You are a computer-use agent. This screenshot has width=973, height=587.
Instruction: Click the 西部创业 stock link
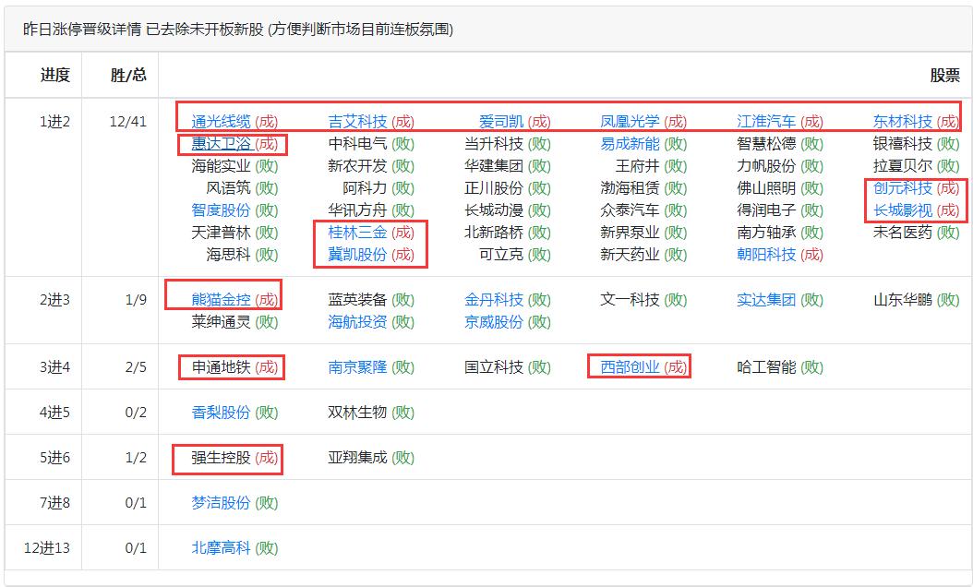pyautogui.click(x=630, y=367)
